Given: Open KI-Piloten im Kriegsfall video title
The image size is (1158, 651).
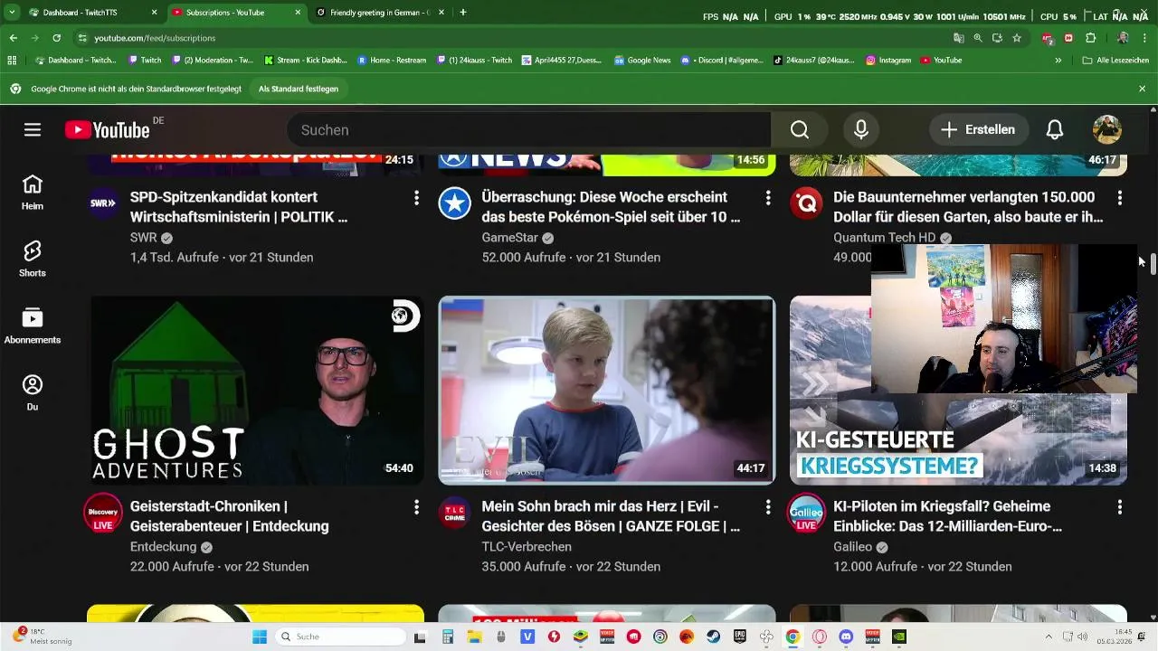Looking at the screenshot, I should pos(947,516).
